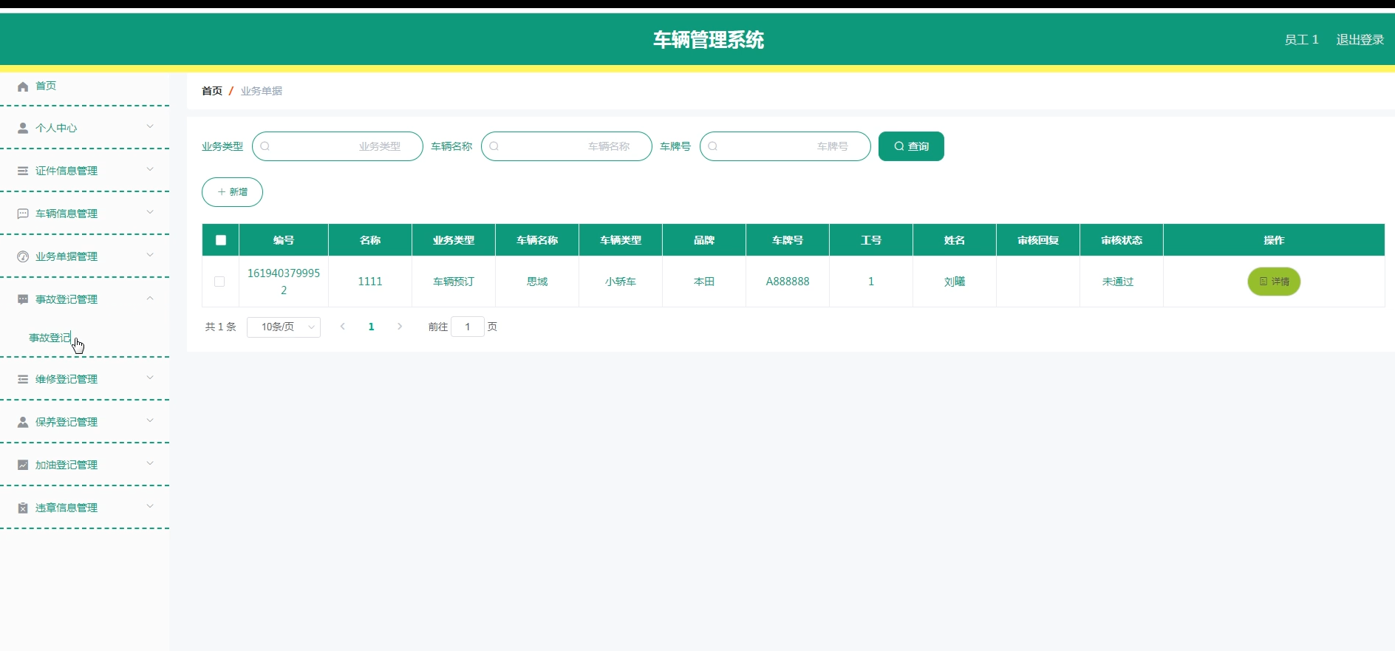Expand 业务单据管理 menu chevron
Image resolution: width=1395 pixels, height=651 pixels.
click(x=150, y=255)
